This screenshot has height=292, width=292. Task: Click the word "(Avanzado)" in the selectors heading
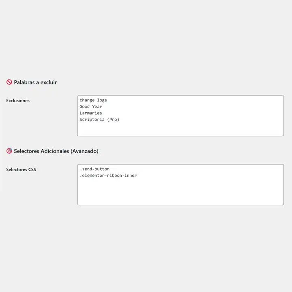[x=84, y=151]
